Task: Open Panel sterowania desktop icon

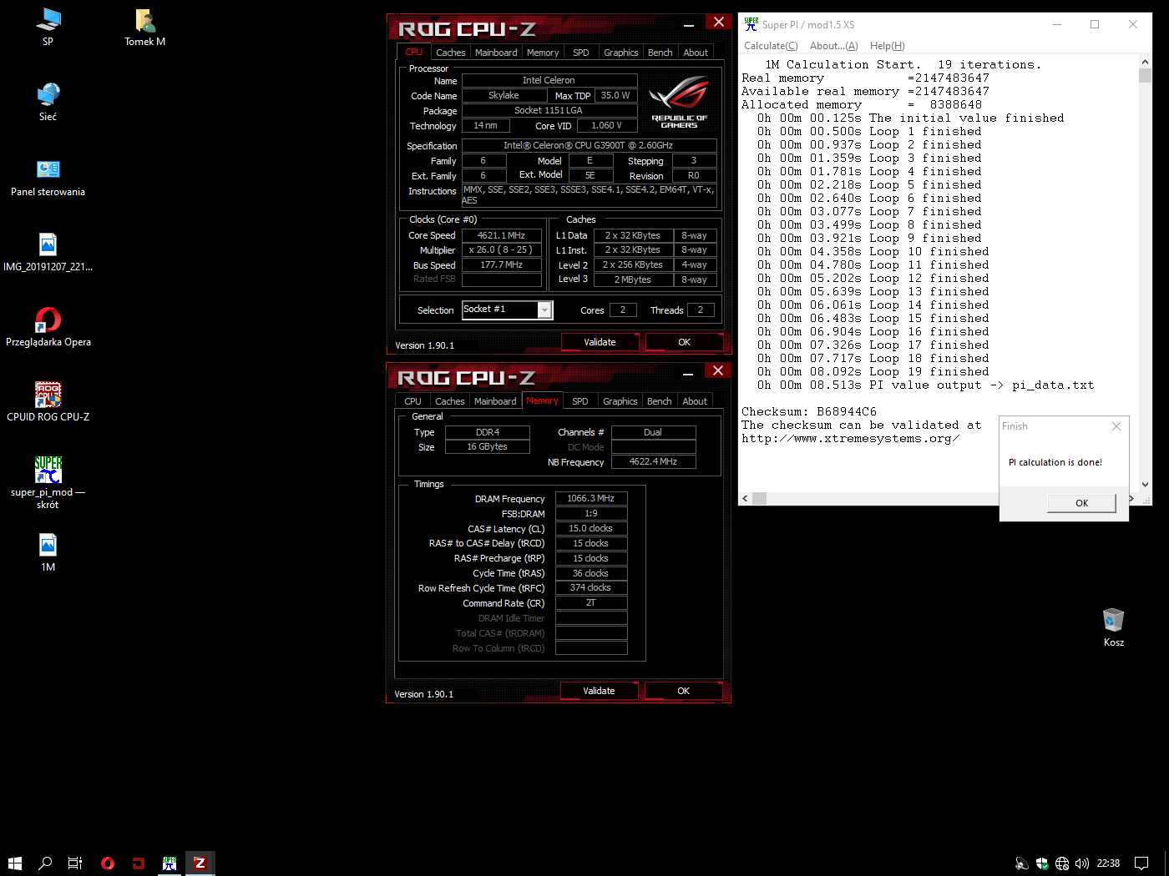Action: point(48,177)
